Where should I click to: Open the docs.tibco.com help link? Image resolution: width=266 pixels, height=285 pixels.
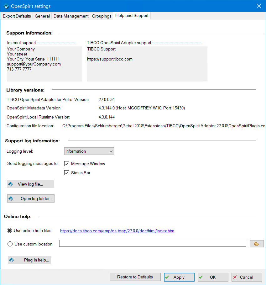(117, 231)
